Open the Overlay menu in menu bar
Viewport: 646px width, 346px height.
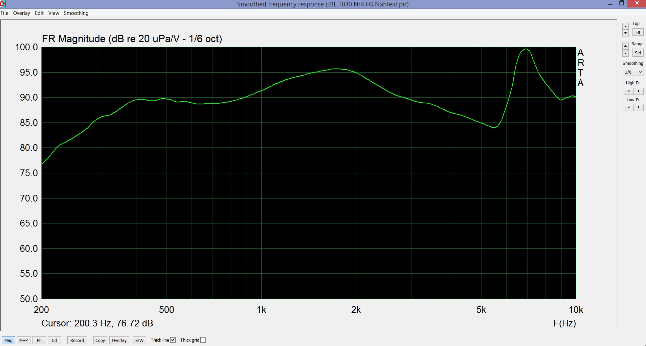coord(21,13)
